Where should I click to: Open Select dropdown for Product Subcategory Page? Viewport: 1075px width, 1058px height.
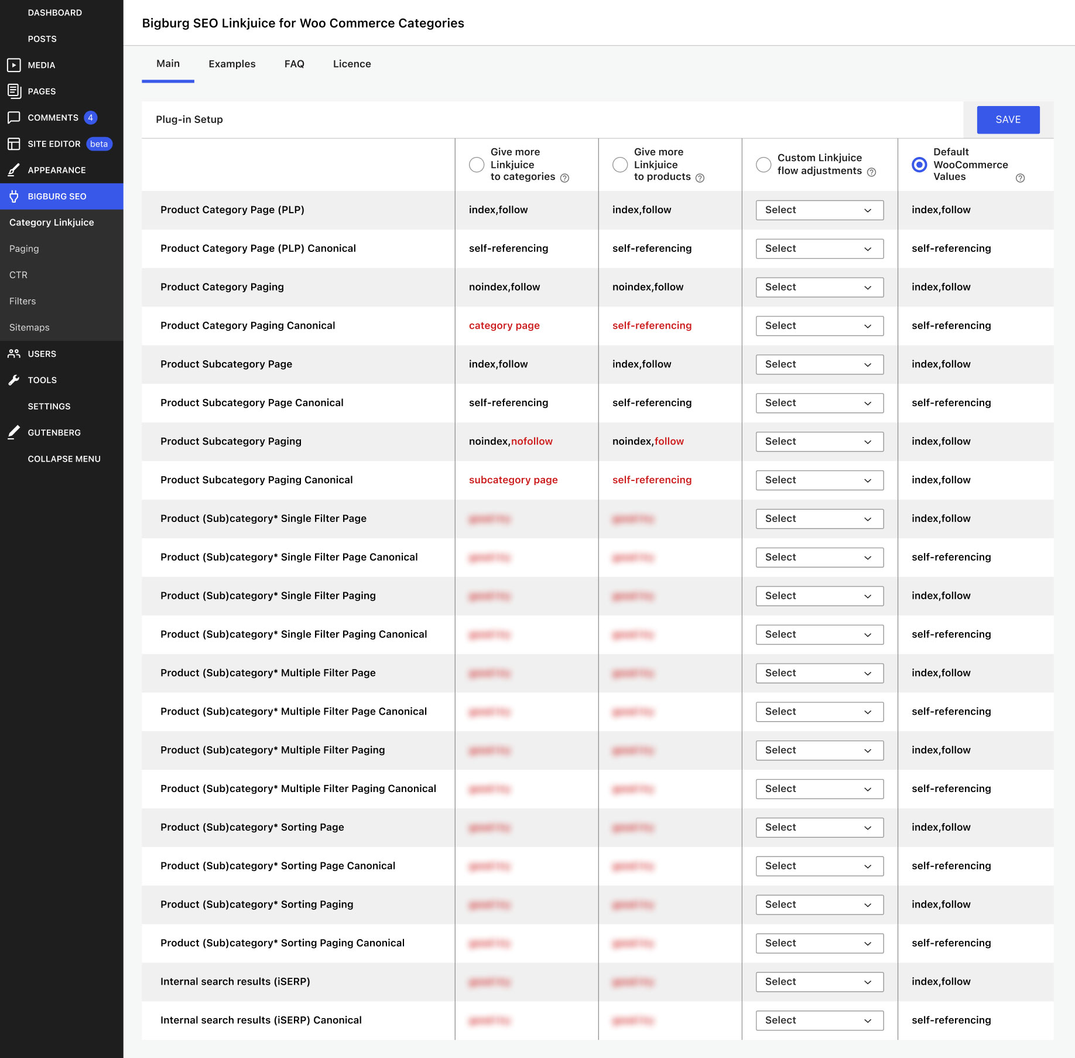[820, 364]
